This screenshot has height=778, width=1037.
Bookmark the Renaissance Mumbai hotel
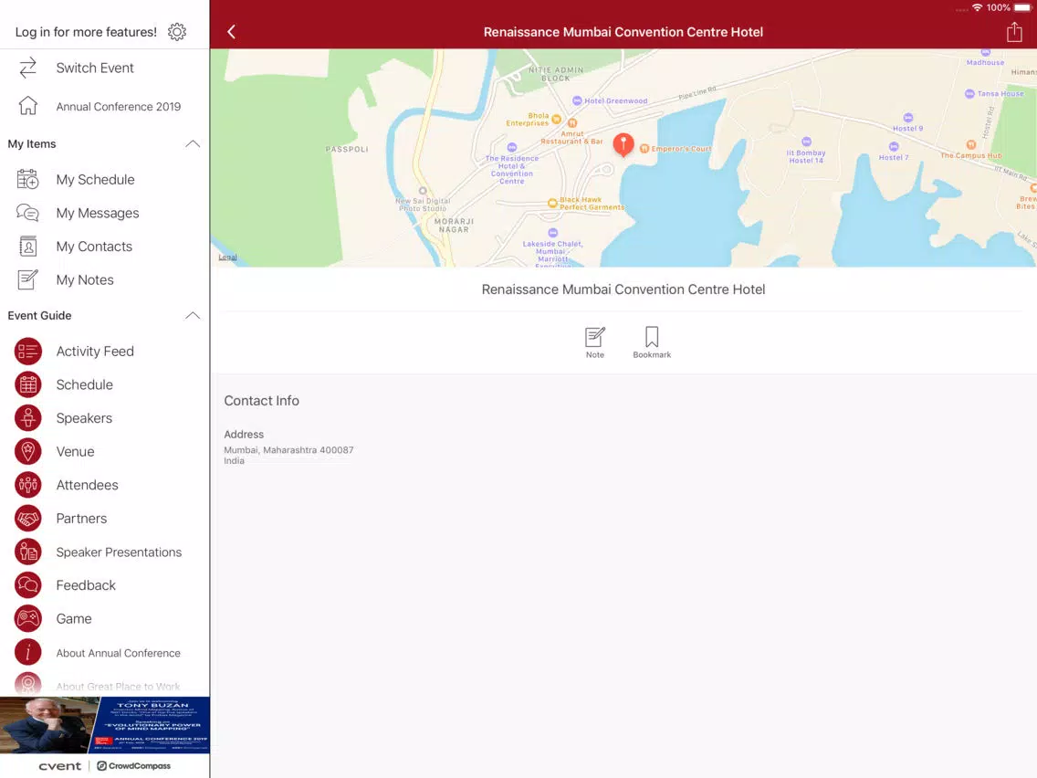tap(652, 342)
